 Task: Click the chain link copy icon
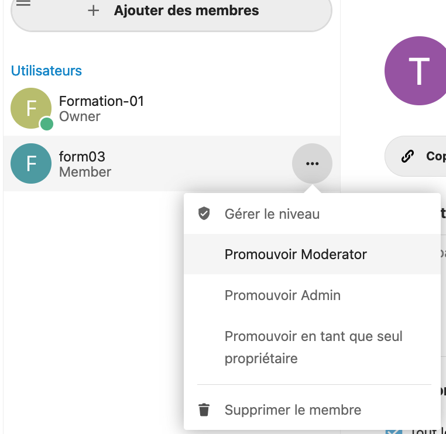point(407,156)
